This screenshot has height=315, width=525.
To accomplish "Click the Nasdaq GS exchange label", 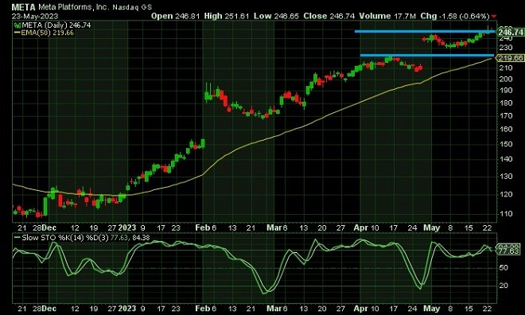I will [132, 7].
